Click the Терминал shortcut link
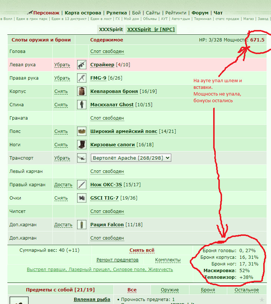 tap(203, 19)
